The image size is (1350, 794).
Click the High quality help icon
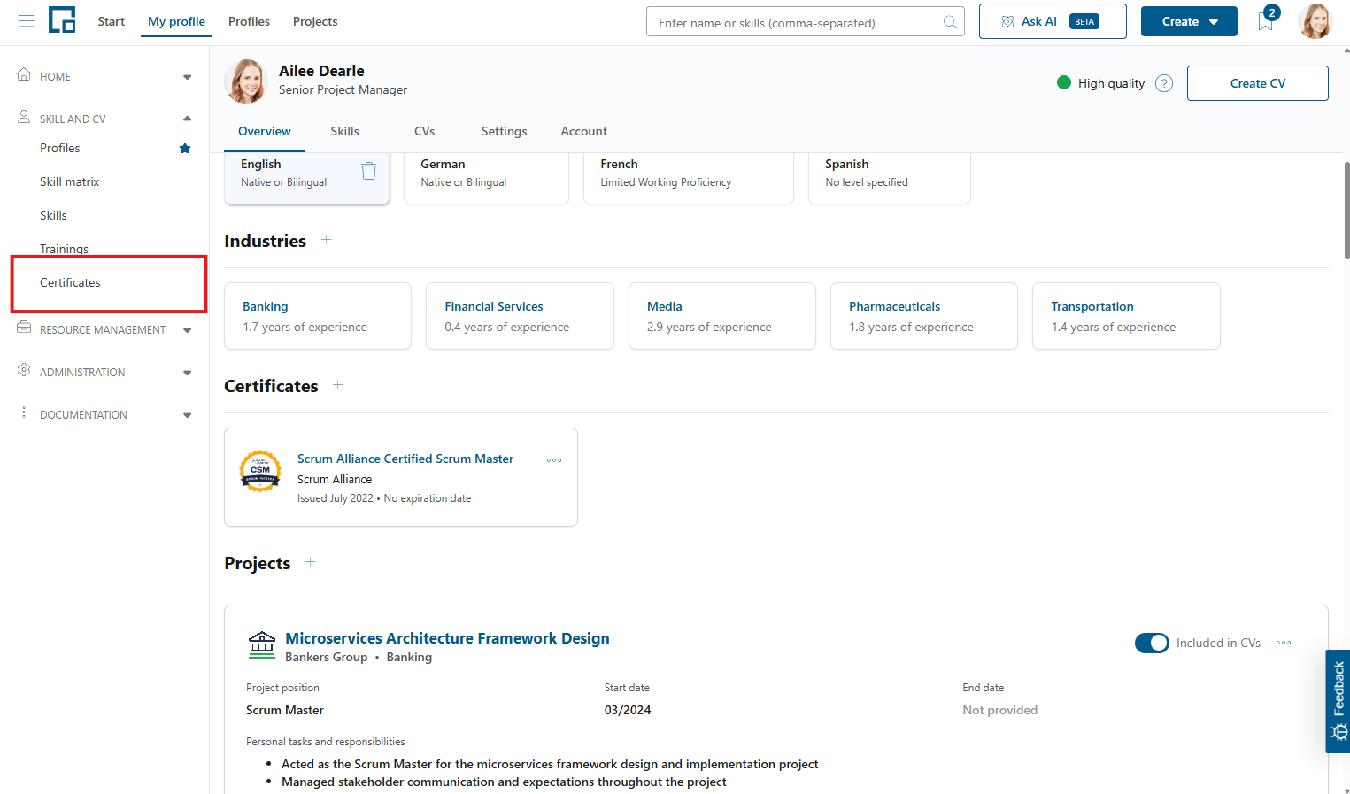pyautogui.click(x=1164, y=83)
